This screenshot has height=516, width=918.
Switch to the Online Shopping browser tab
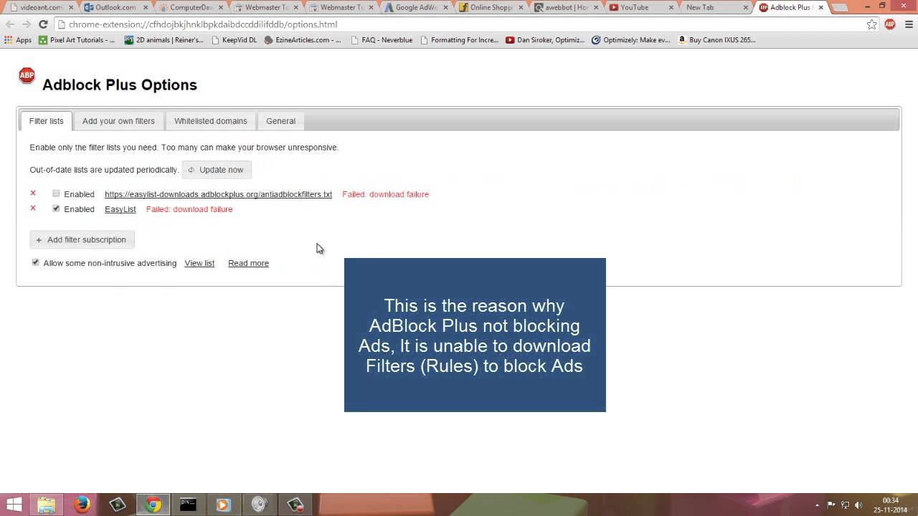point(491,8)
